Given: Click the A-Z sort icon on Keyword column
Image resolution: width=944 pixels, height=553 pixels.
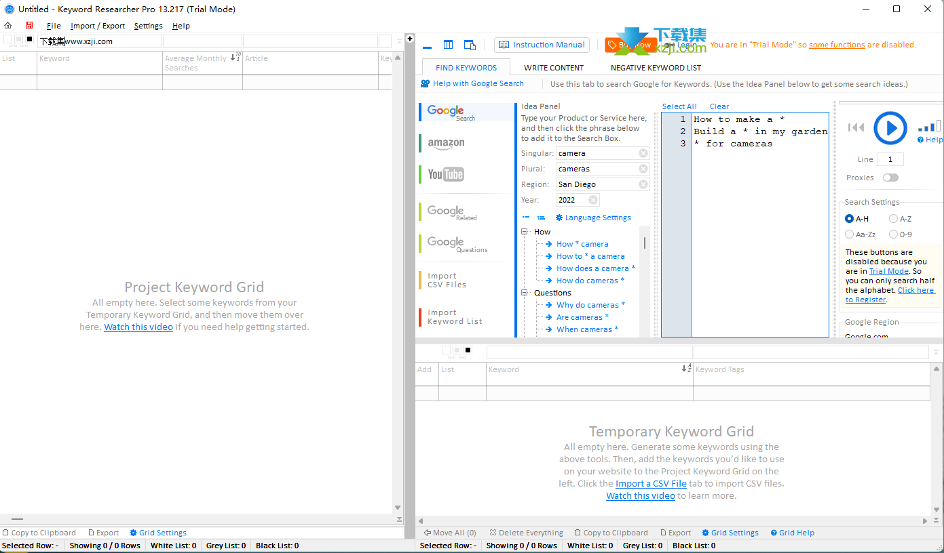Looking at the screenshot, I should tap(686, 369).
